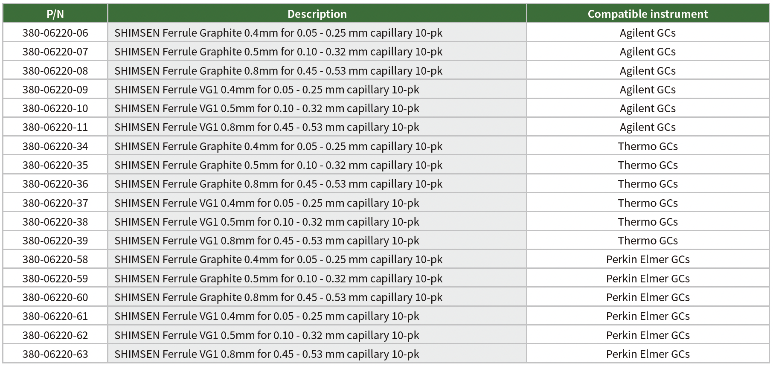The width and height of the screenshot is (773, 366).
Task: Click the P/N column header
Action: tap(55, 14)
